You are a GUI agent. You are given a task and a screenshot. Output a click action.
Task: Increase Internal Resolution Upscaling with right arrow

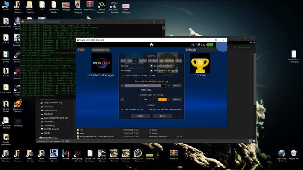point(169,85)
